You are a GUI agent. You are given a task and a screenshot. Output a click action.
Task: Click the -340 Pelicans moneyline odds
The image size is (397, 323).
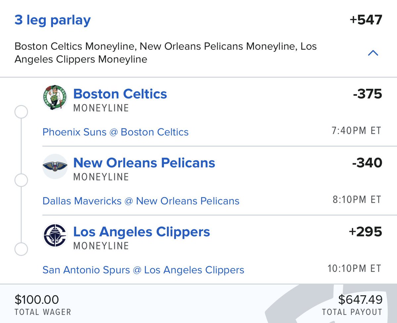(x=367, y=163)
